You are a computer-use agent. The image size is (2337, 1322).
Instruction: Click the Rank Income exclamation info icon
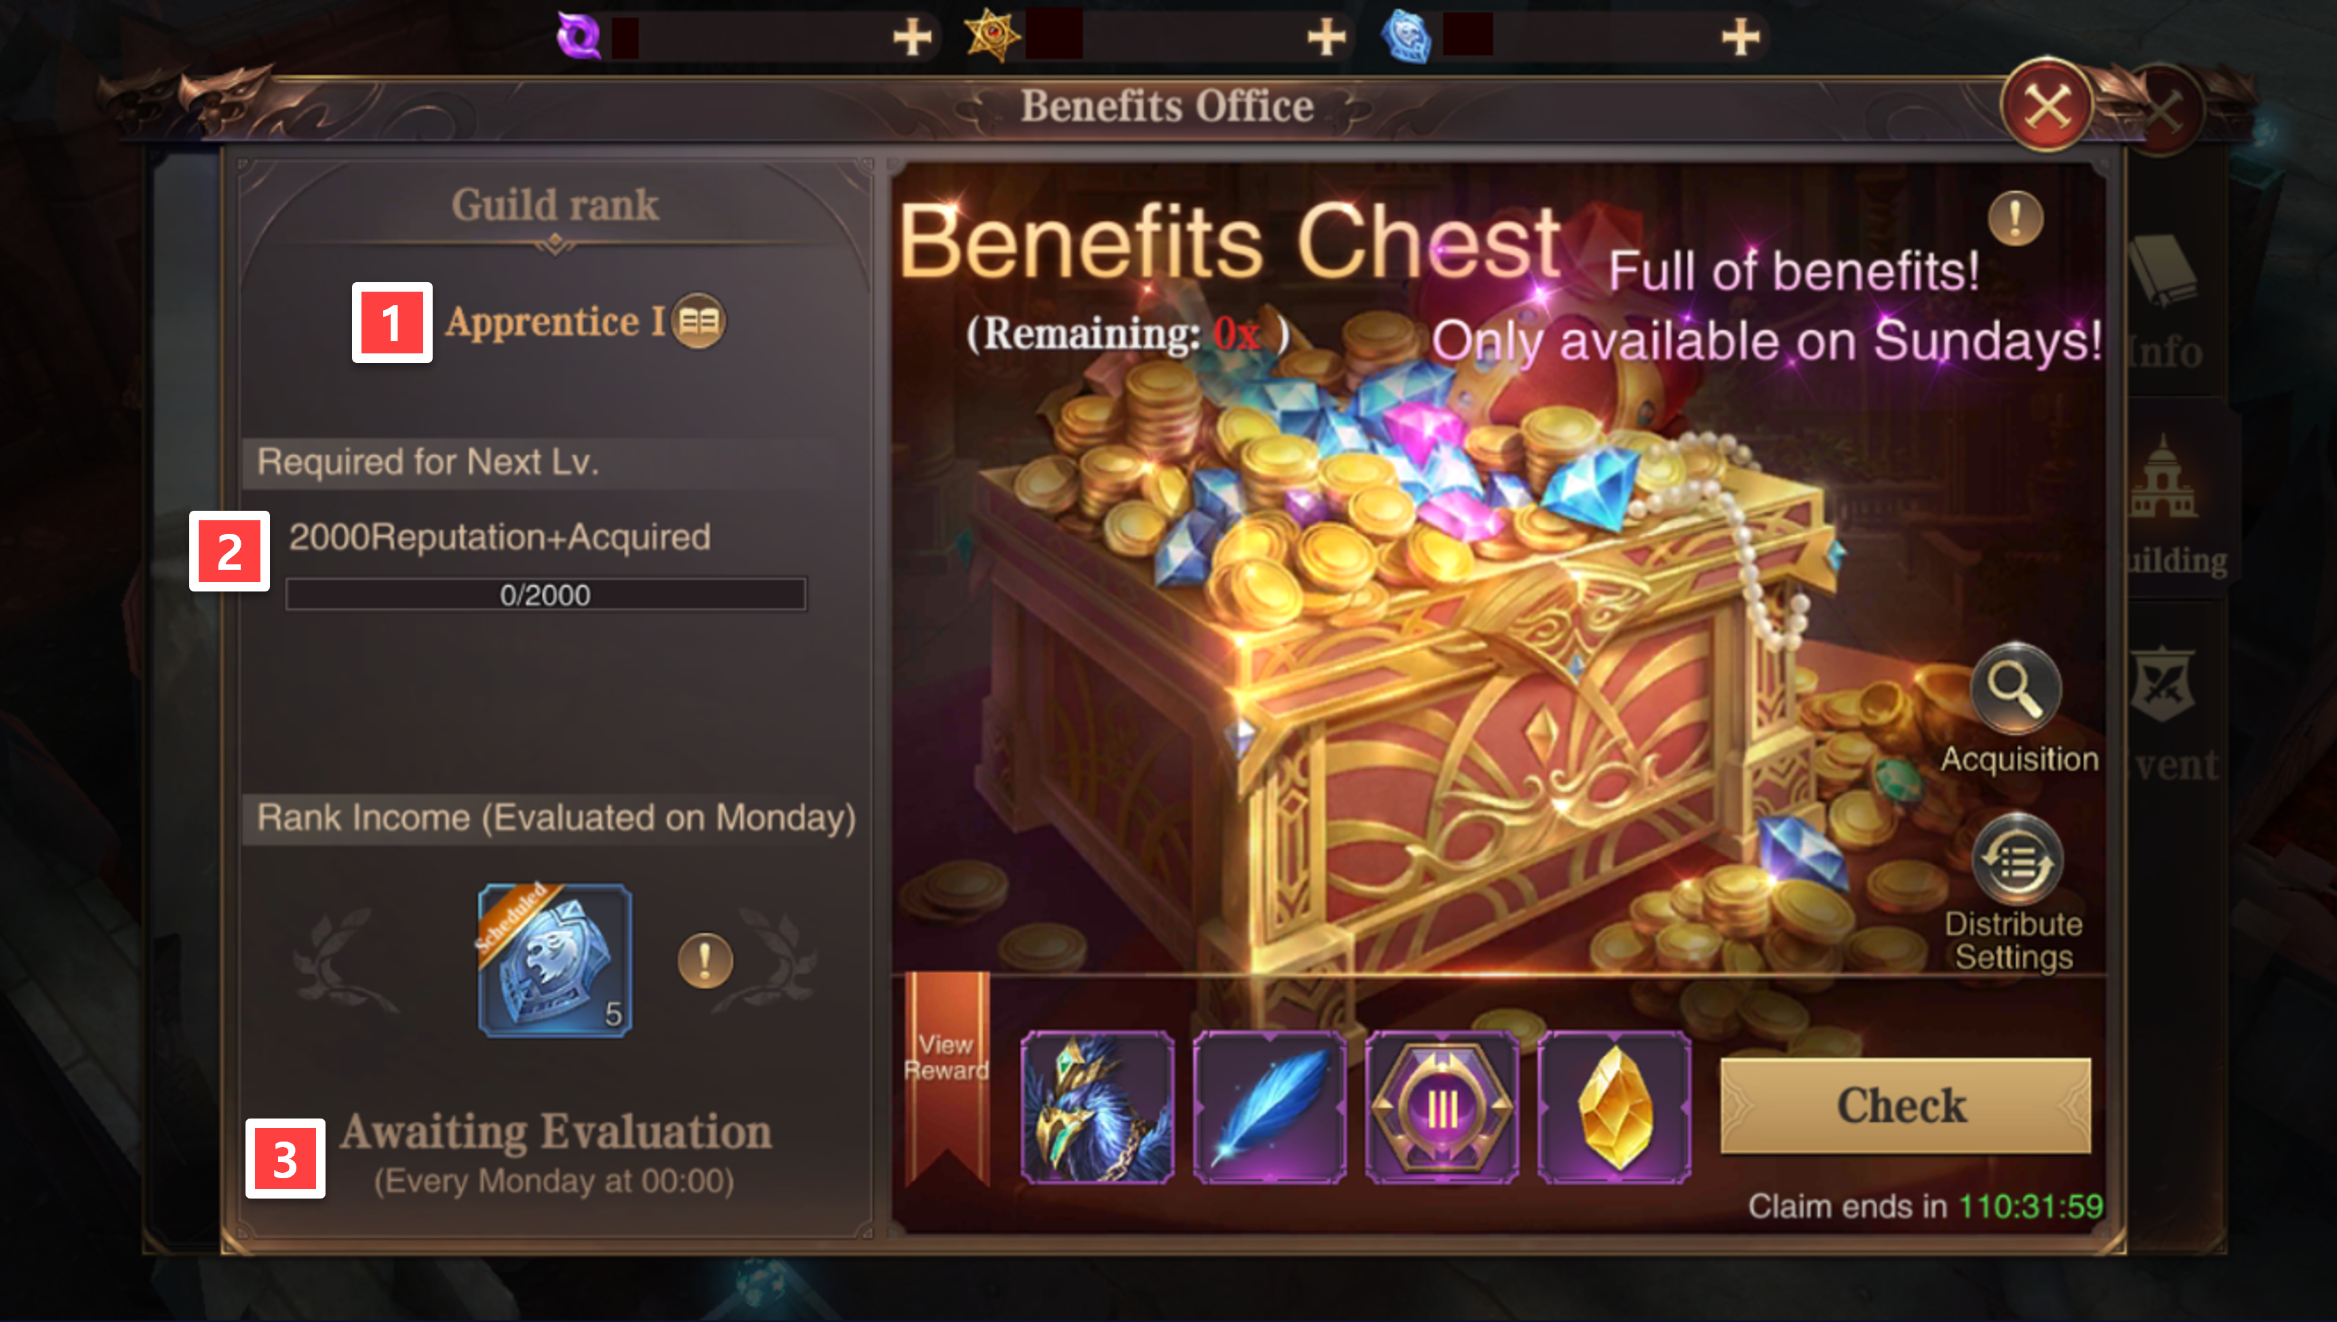(704, 960)
